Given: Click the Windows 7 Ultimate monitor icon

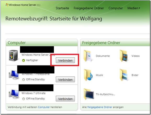Looking at the screenshot, I should [x=14, y=94].
